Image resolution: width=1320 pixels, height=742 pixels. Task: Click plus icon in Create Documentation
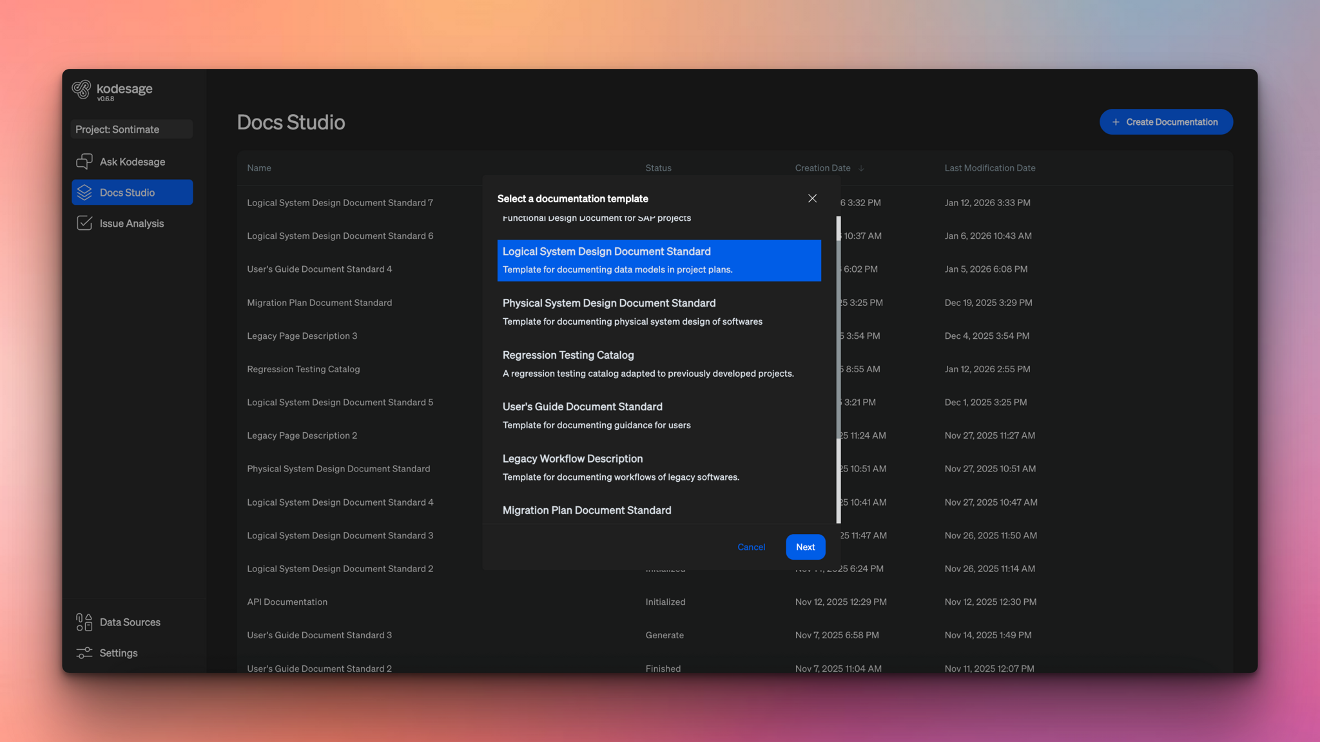1116,122
